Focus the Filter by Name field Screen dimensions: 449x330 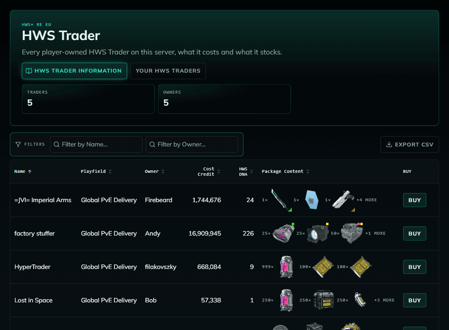tap(96, 144)
